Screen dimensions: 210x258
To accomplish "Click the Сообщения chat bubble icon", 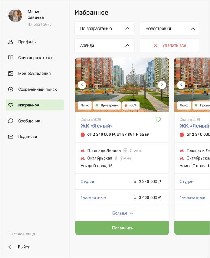I will click(11, 121).
